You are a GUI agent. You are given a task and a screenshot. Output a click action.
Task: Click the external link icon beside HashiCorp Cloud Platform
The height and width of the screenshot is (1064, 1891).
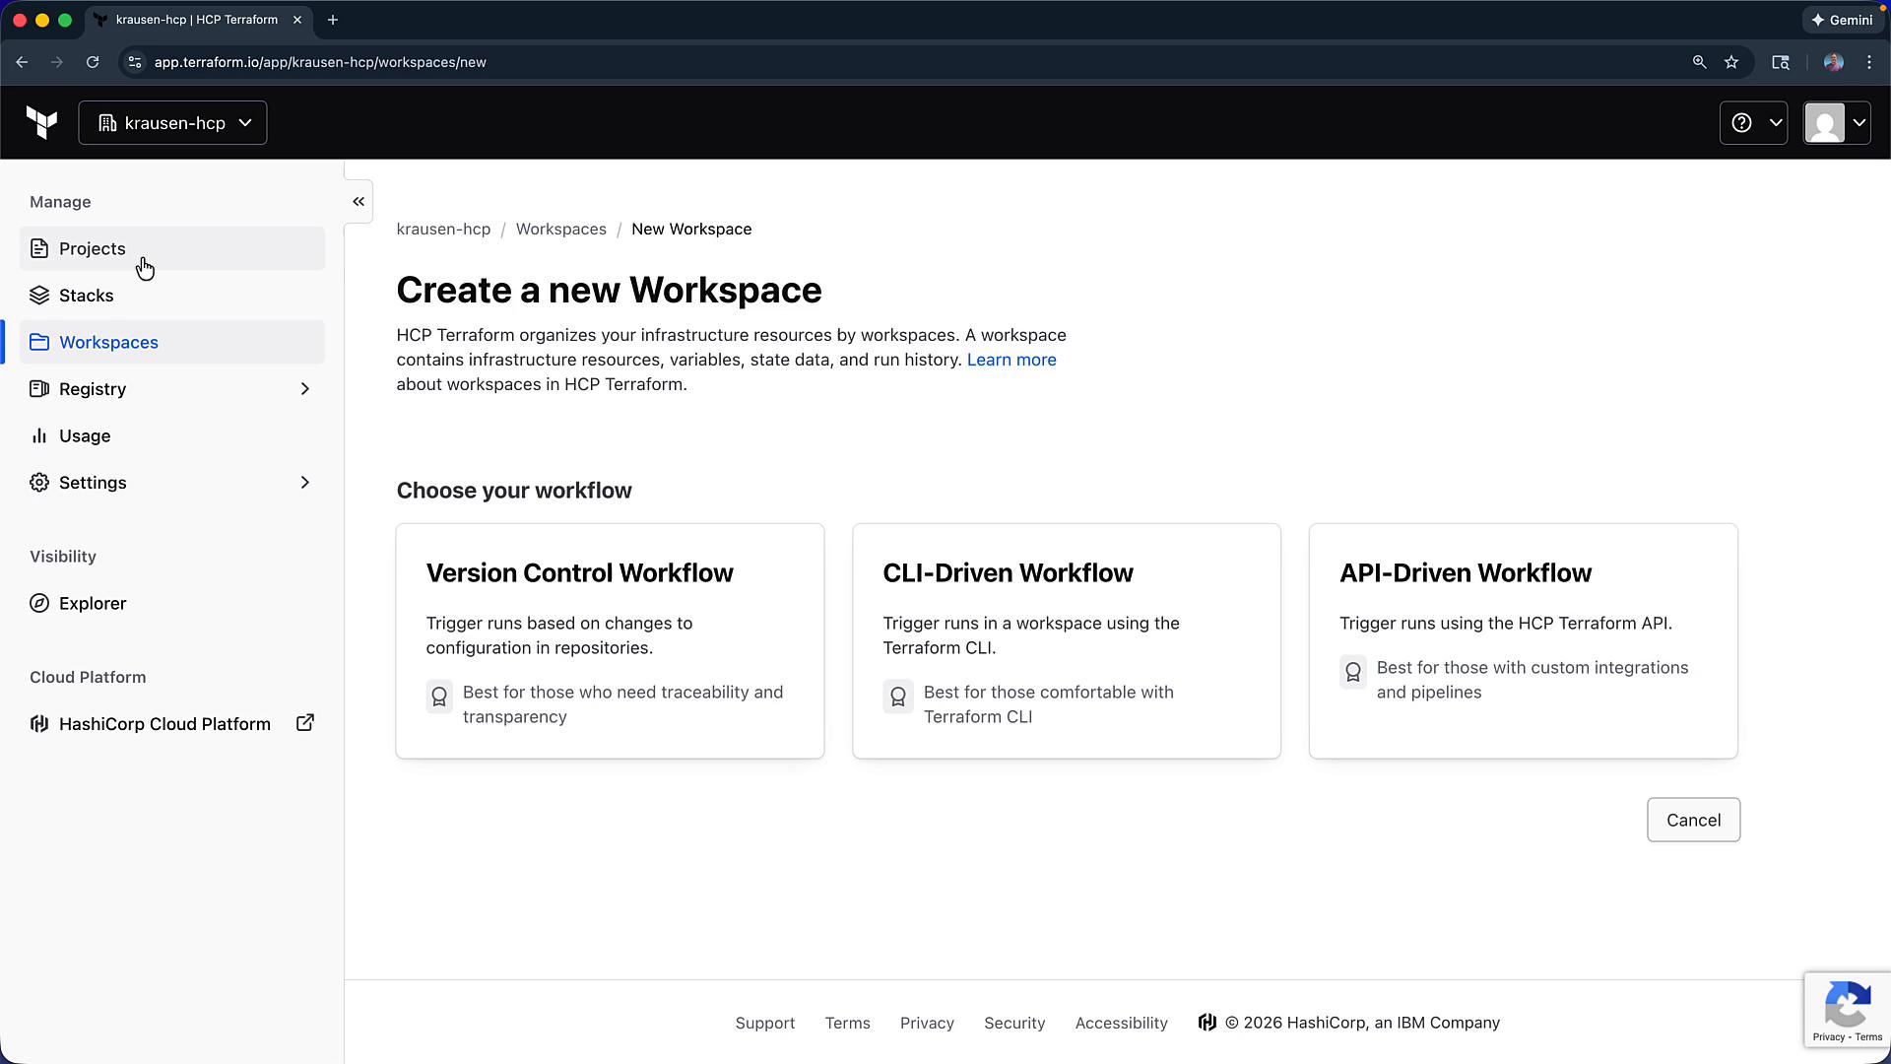[305, 723]
